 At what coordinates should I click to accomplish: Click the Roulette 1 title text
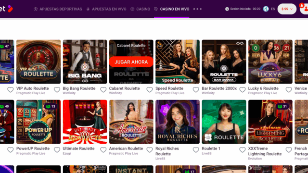click(211, 148)
